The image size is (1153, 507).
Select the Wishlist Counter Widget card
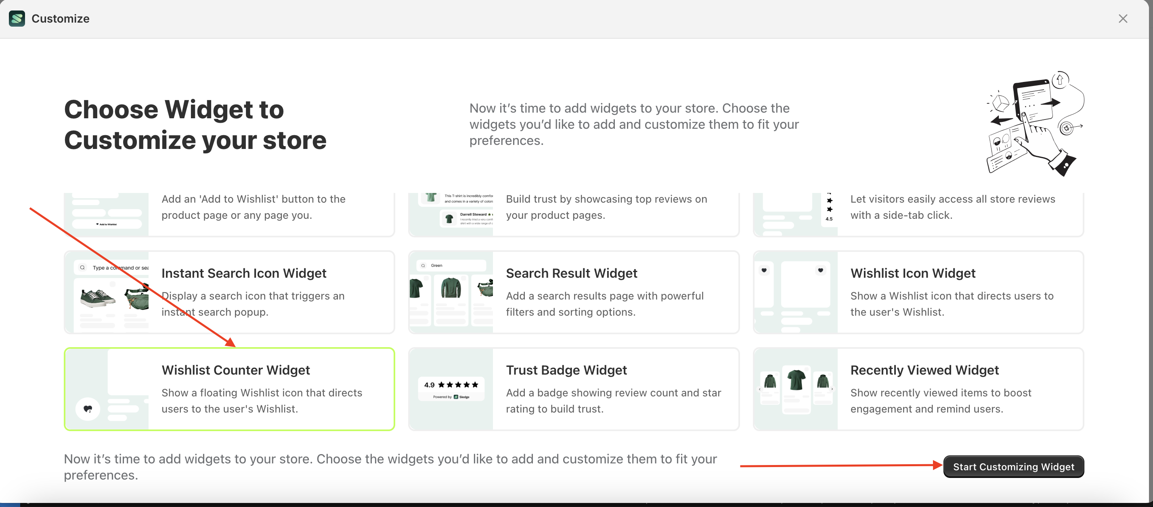click(x=229, y=389)
